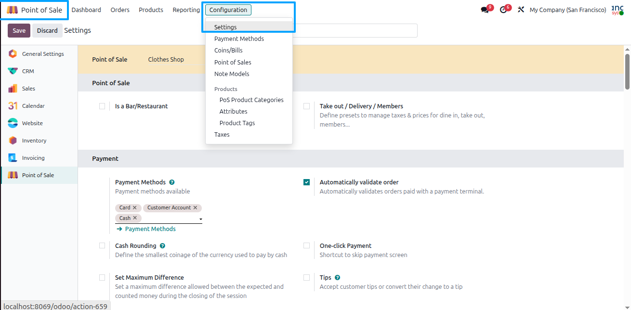Click the Point of Sale app title
This screenshot has width=631, height=310.
pos(41,10)
